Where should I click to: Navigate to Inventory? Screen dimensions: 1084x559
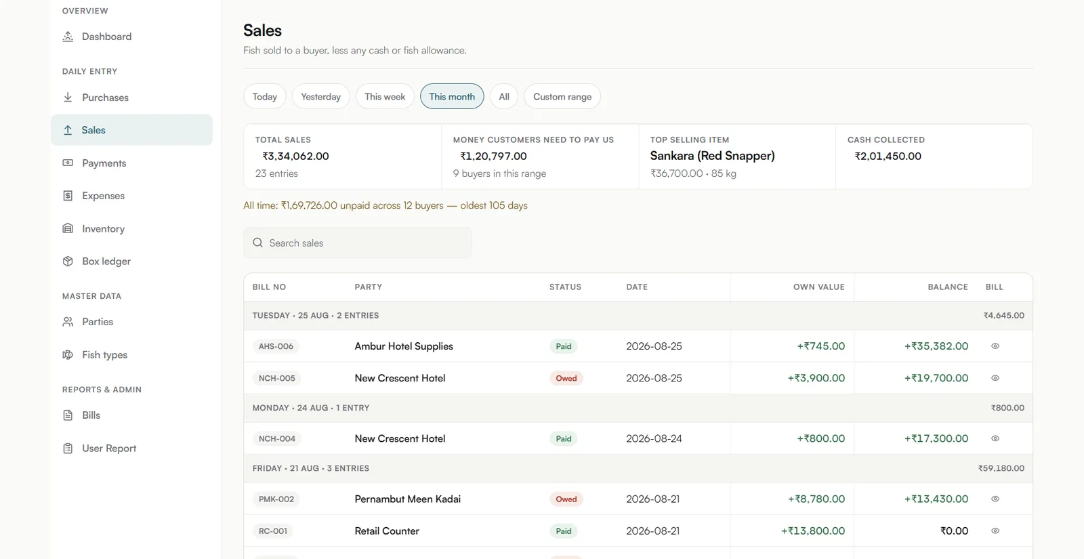131,229
